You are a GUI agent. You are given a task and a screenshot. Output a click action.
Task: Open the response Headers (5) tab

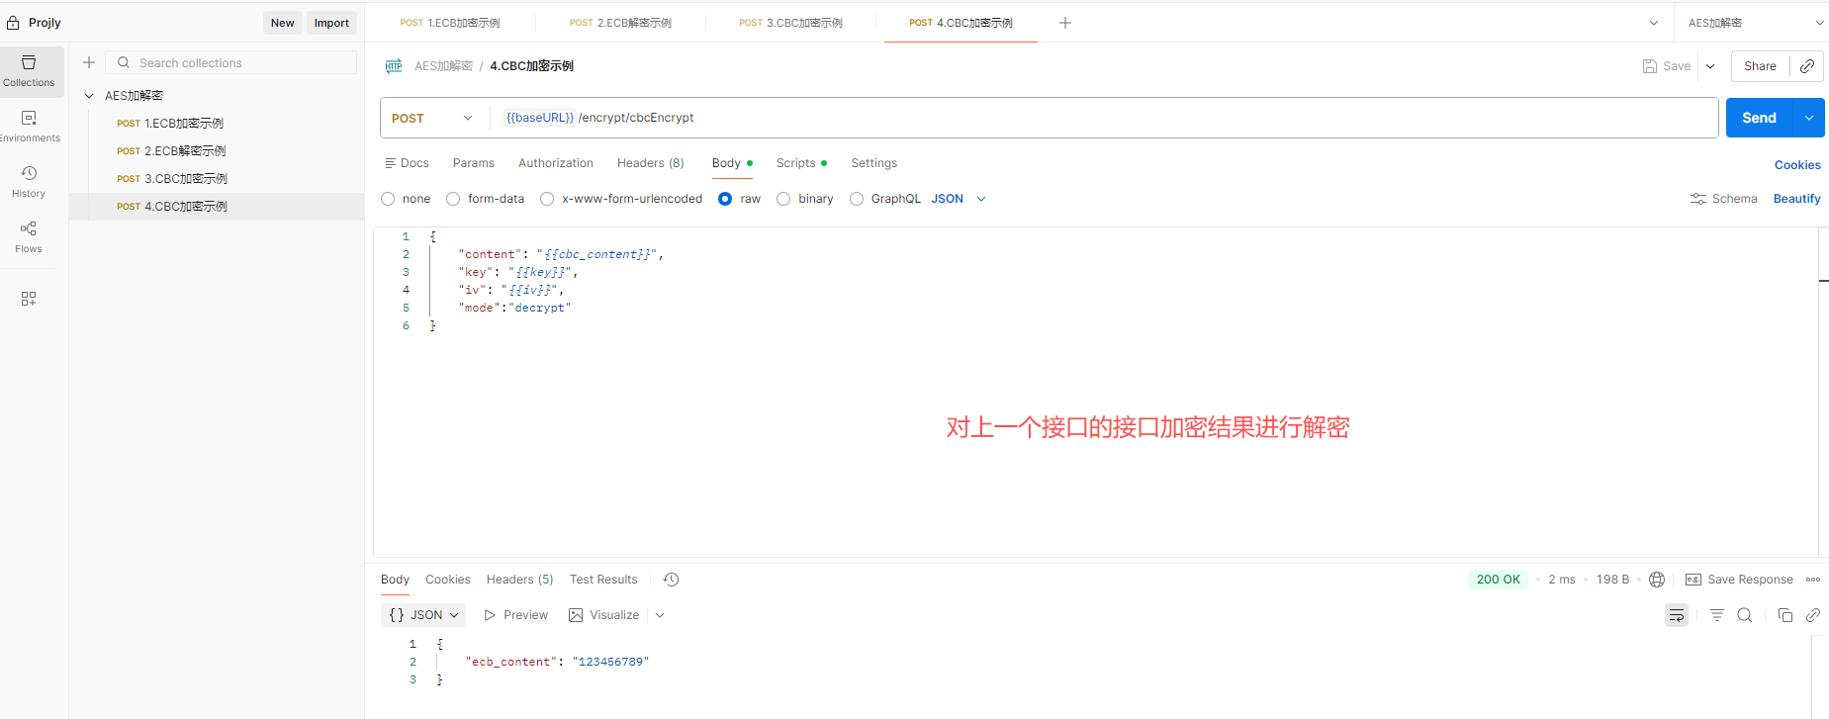[520, 580]
